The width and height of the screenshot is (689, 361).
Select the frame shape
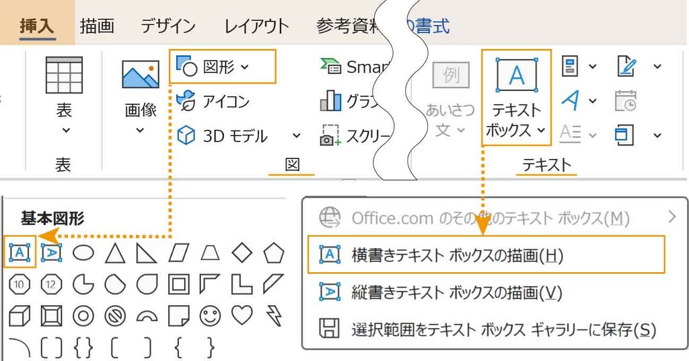[x=178, y=284]
